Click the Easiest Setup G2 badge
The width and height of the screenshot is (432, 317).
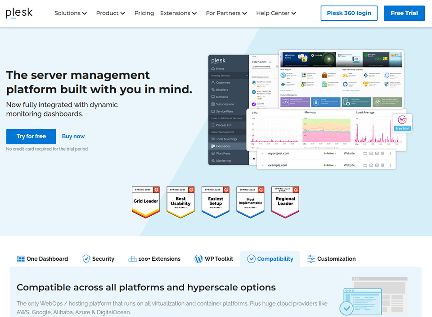coord(216,202)
